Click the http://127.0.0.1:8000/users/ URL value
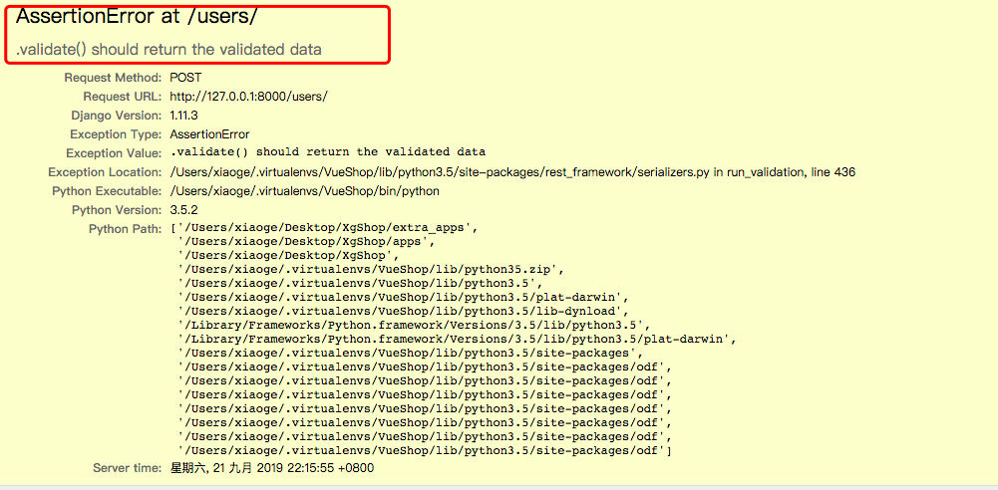 coord(249,97)
